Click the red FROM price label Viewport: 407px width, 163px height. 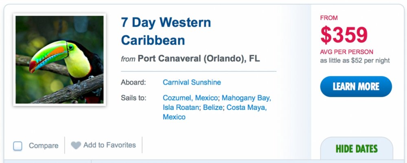329,18
